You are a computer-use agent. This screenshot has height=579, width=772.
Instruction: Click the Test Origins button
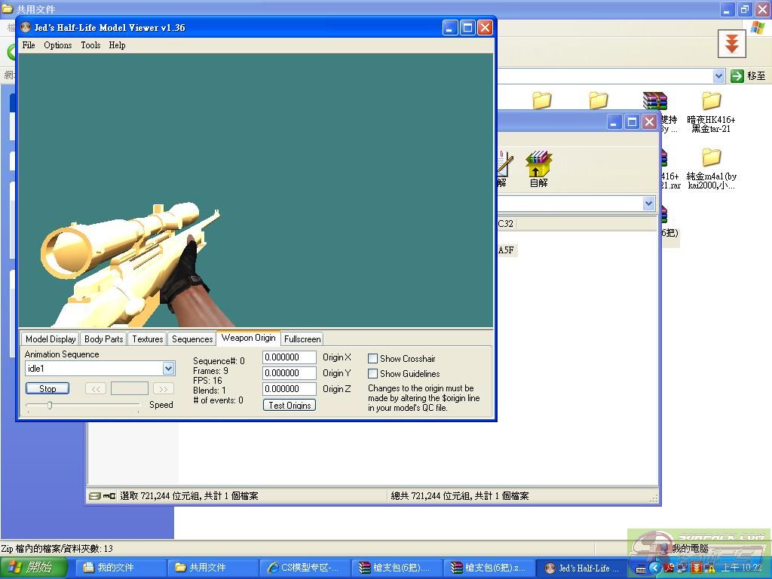click(x=289, y=406)
